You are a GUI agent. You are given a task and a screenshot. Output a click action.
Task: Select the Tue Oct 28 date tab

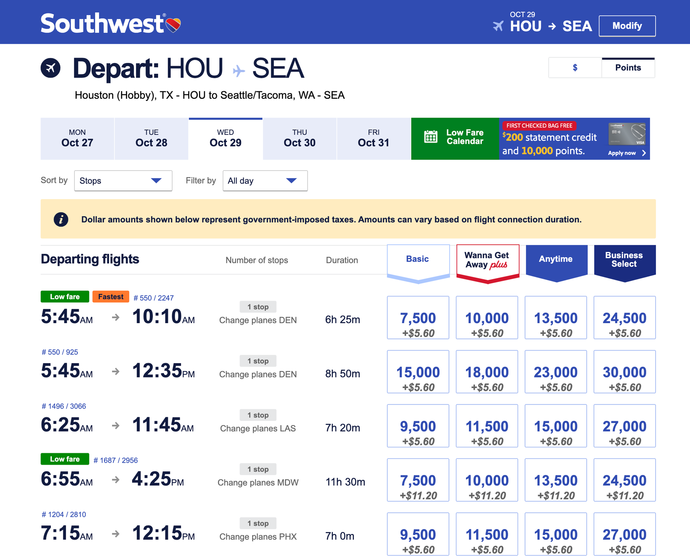tap(151, 138)
